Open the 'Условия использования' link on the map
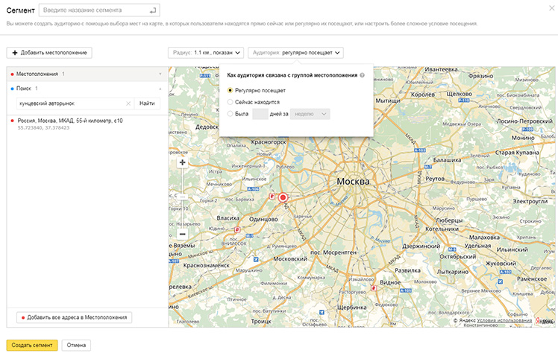This screenshot has width=558, height=353. 504,320
